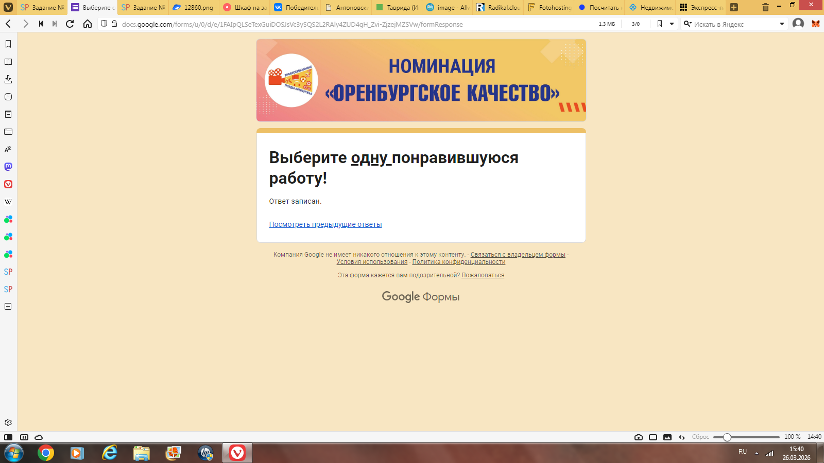Reset page zoom with Сброс
Viewport: 824px width, 463px height.
click(700, 437)
